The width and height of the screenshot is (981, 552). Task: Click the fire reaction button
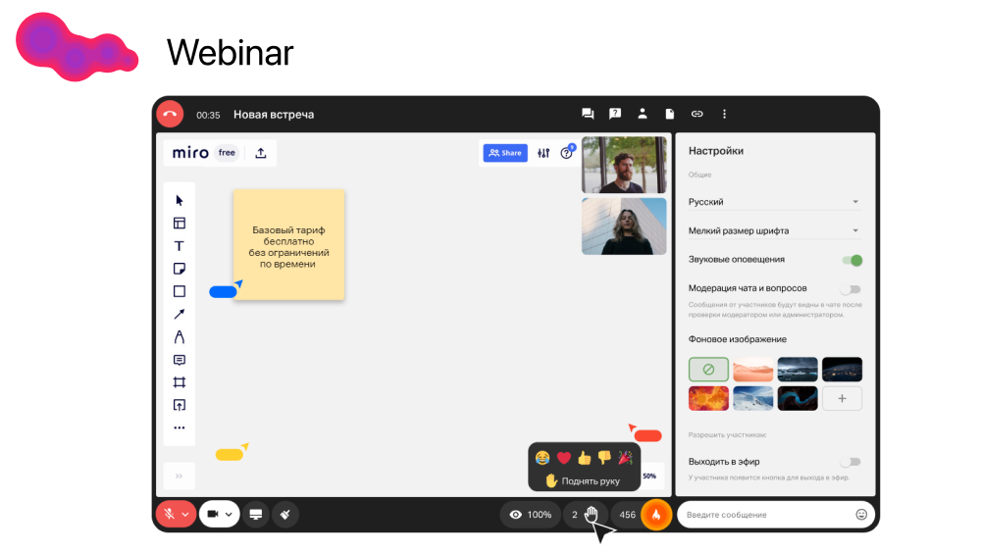[x=656, y=515]
